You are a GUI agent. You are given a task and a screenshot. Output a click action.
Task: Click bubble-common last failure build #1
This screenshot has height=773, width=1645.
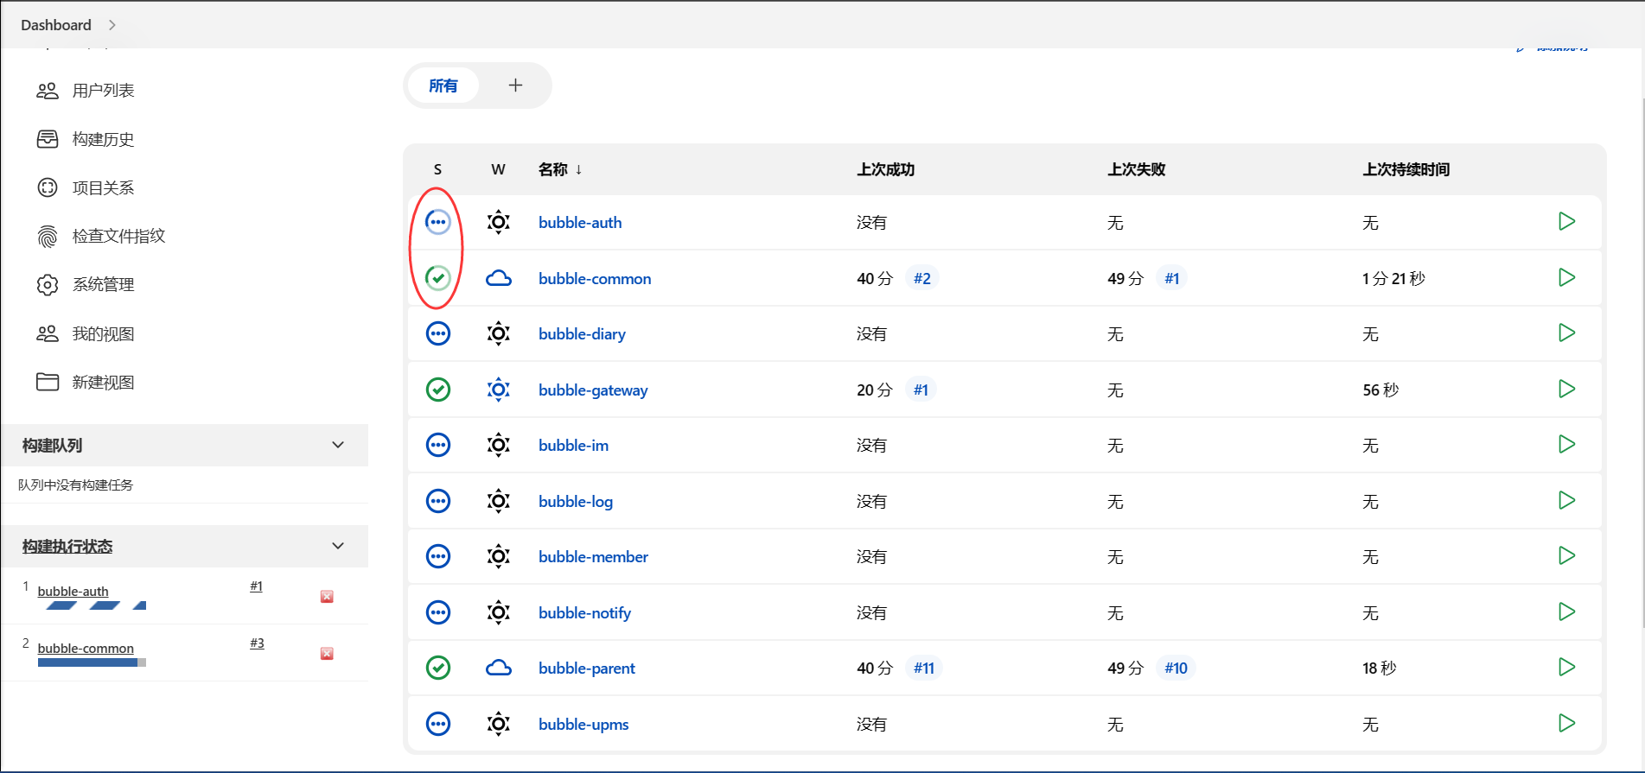pyautogui.click(x=1171, y=278)
